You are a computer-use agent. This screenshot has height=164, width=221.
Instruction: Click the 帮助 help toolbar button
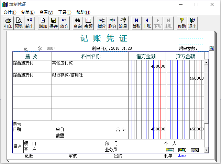(x=182, y=23)
